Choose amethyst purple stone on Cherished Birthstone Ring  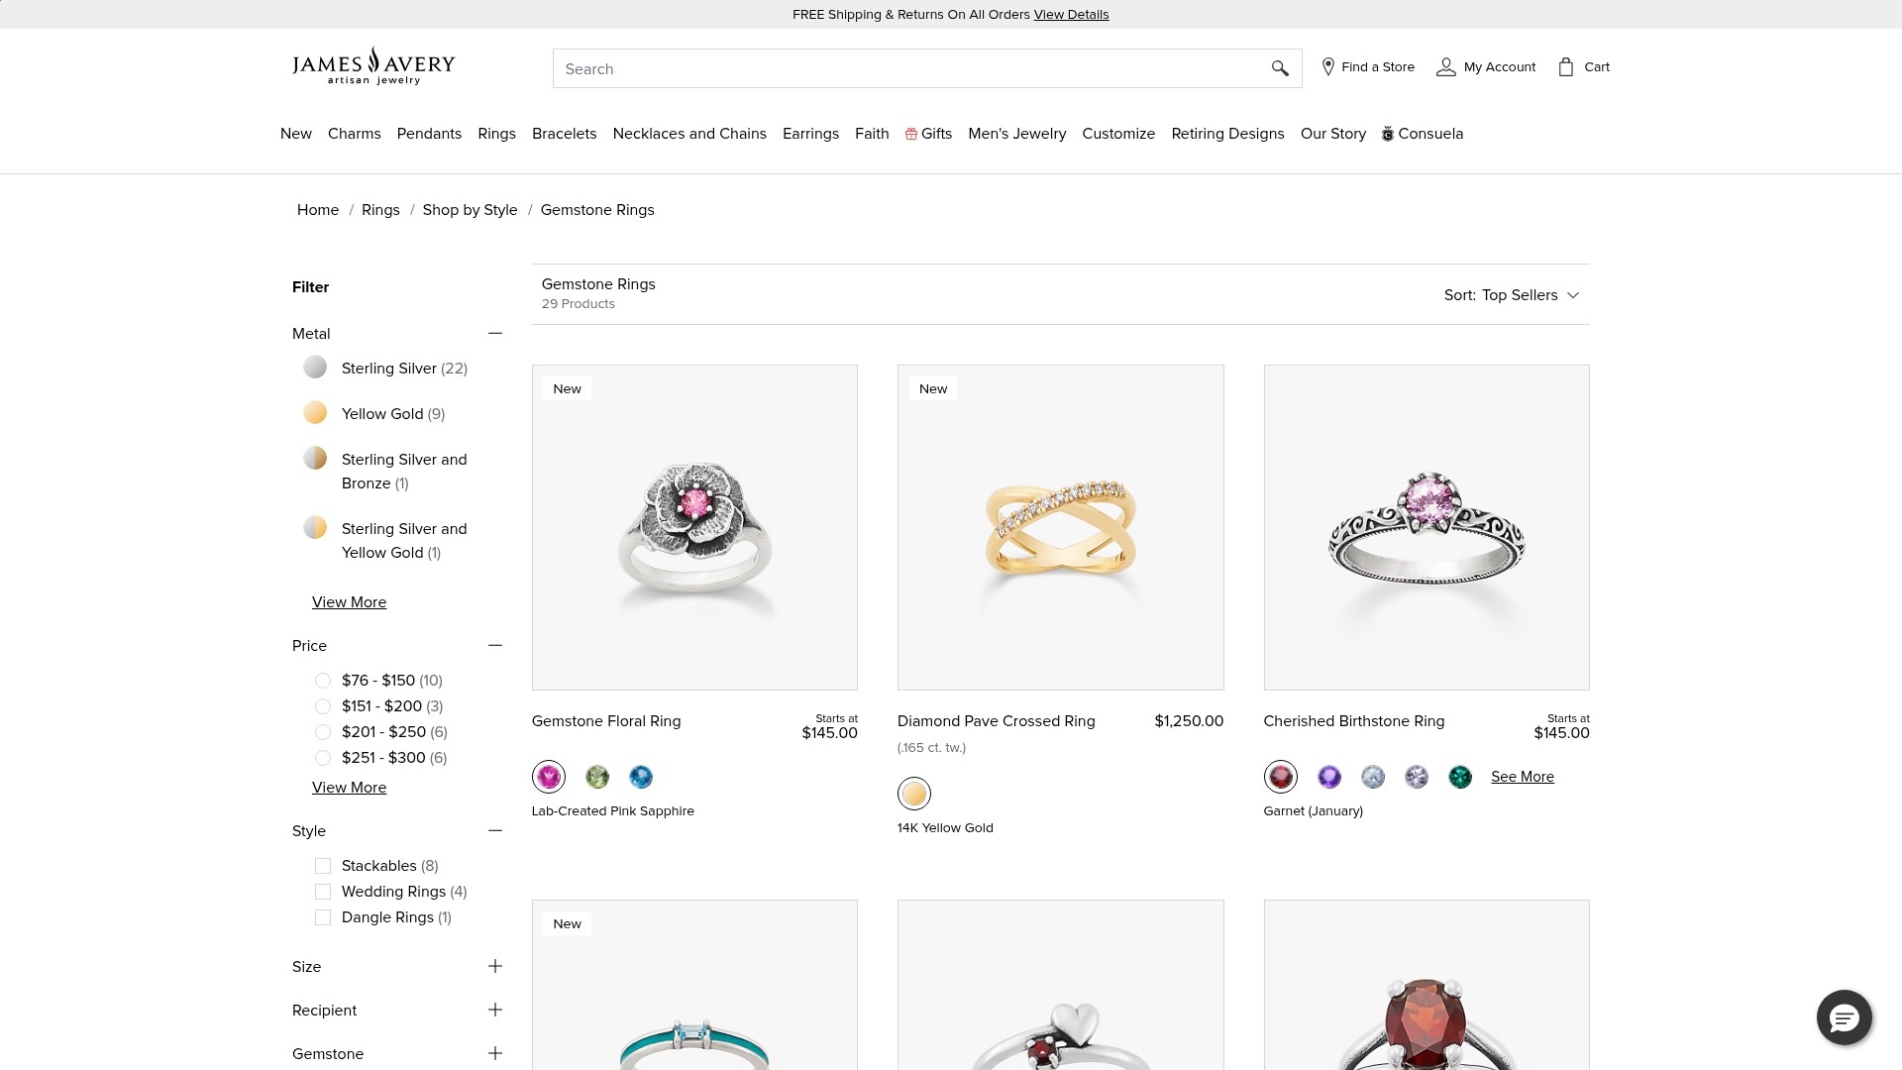tap(1329, 778)
